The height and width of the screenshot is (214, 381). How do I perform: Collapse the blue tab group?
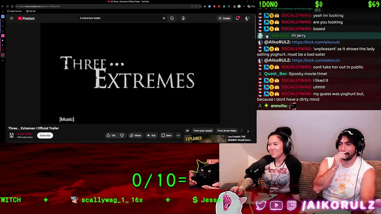pos(3,16)
